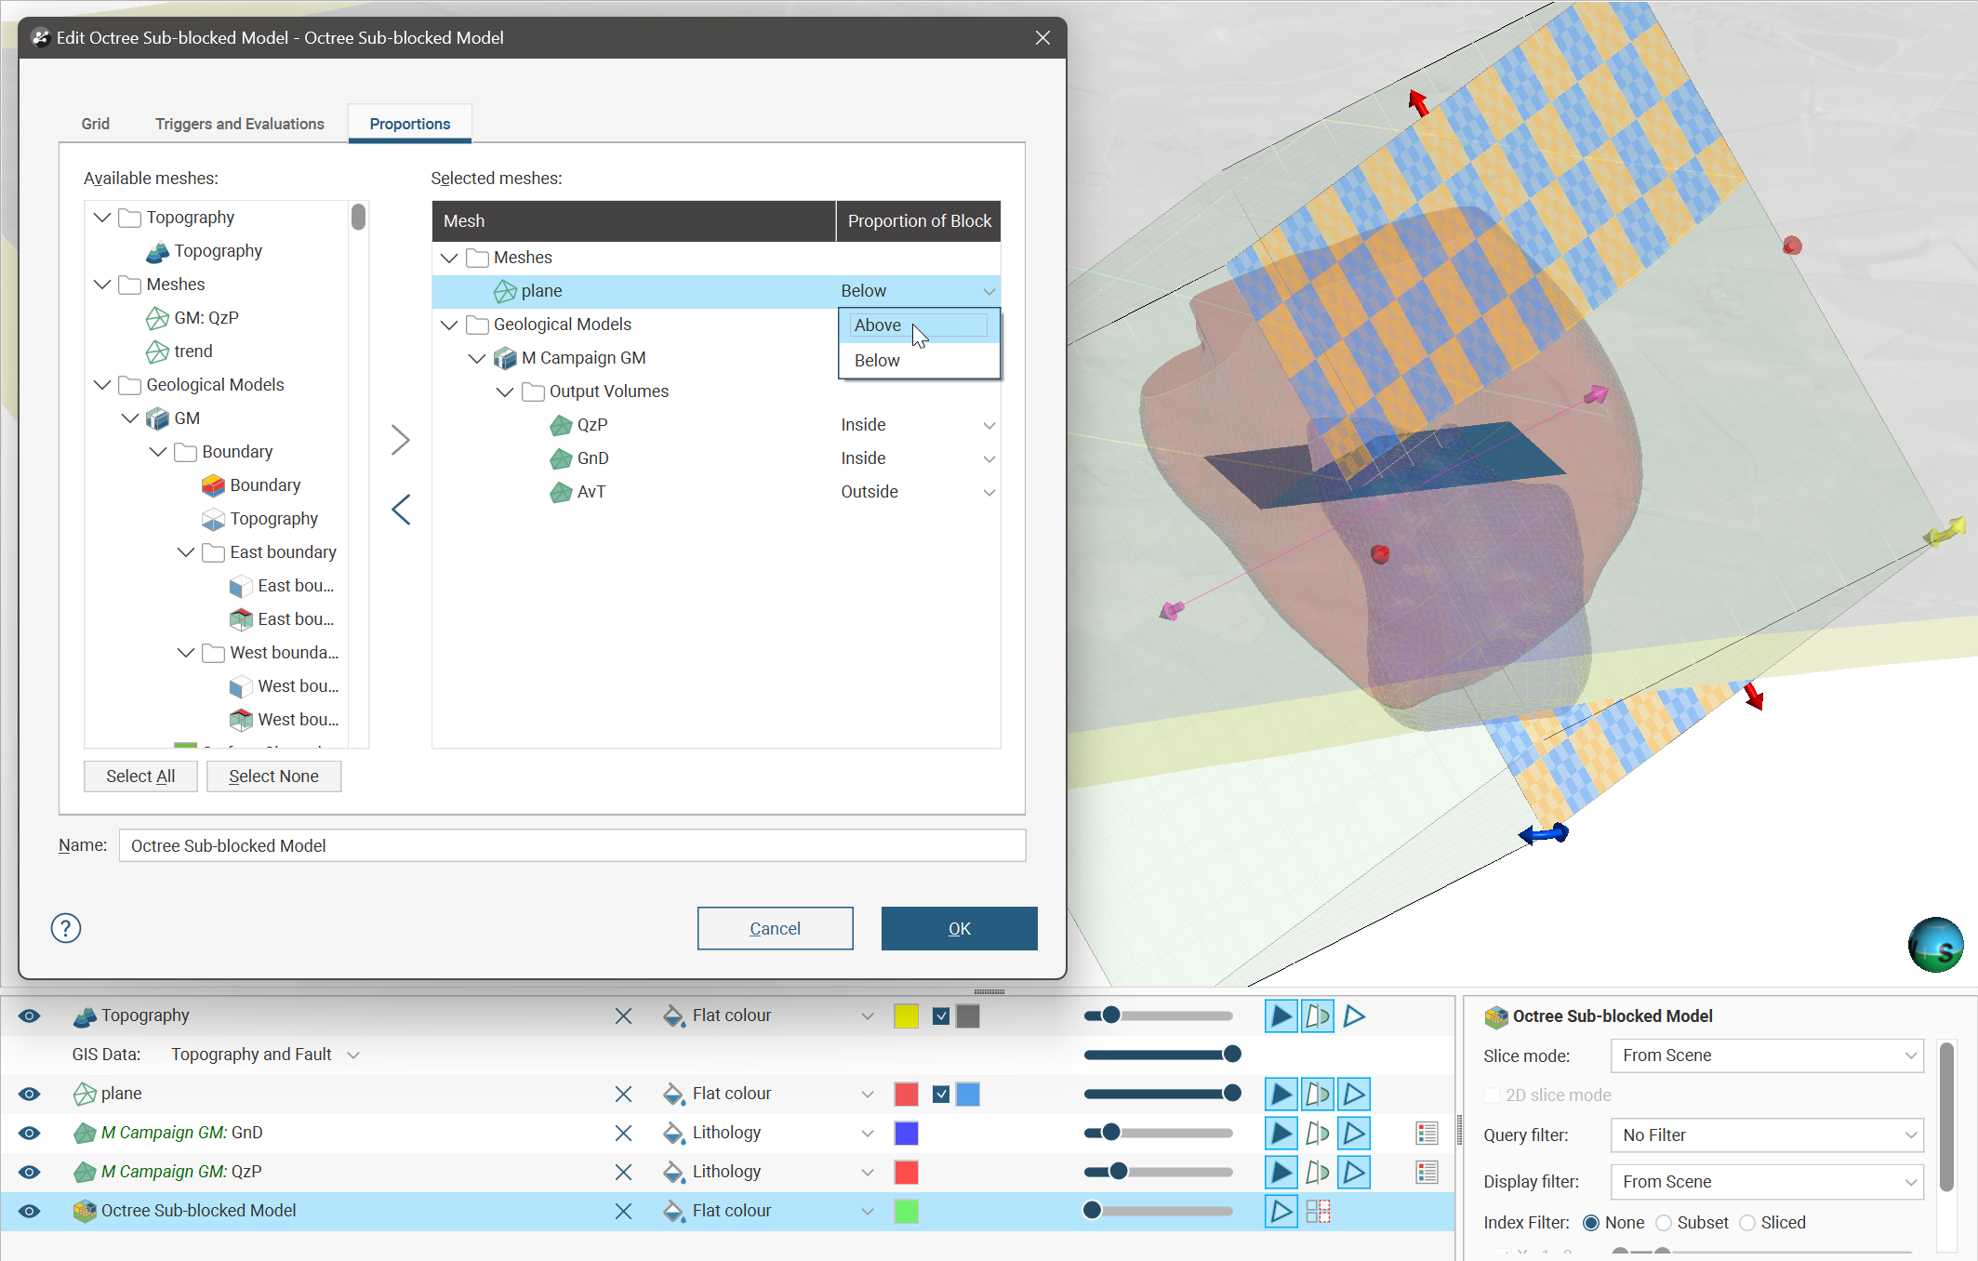The height and width of the screenshot is (1261, 1978).
Task: Hide the plane object using eye icon
Action: click(x=30, y=1094)
